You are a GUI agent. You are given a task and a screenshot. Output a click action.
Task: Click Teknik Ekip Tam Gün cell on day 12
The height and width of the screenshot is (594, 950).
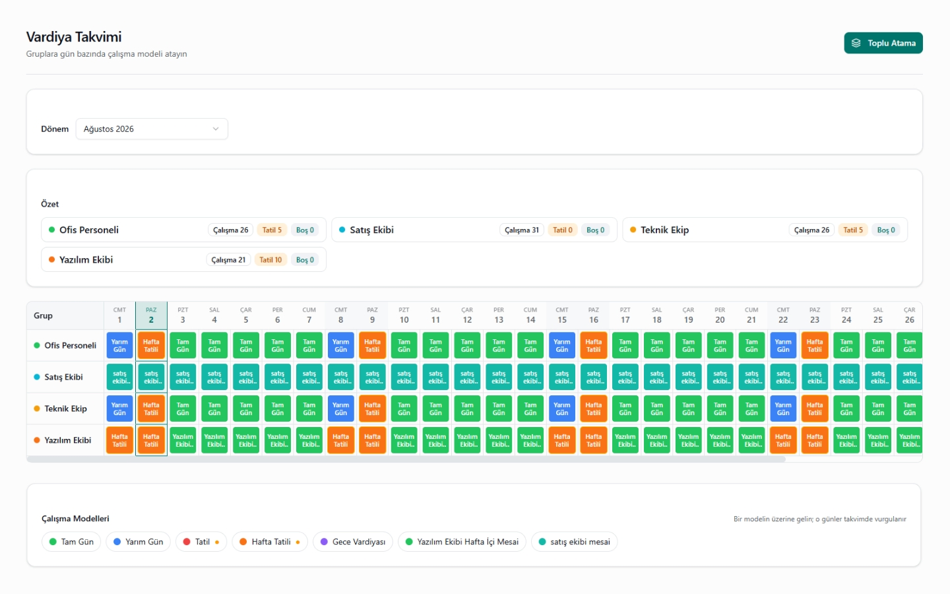click(x=467, y=409)
